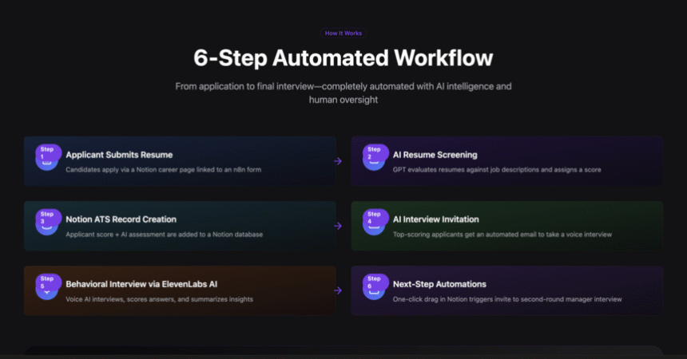
Task: Click text 'GPT evaluates resumes against job descriptions'
Action: (497, 169)
